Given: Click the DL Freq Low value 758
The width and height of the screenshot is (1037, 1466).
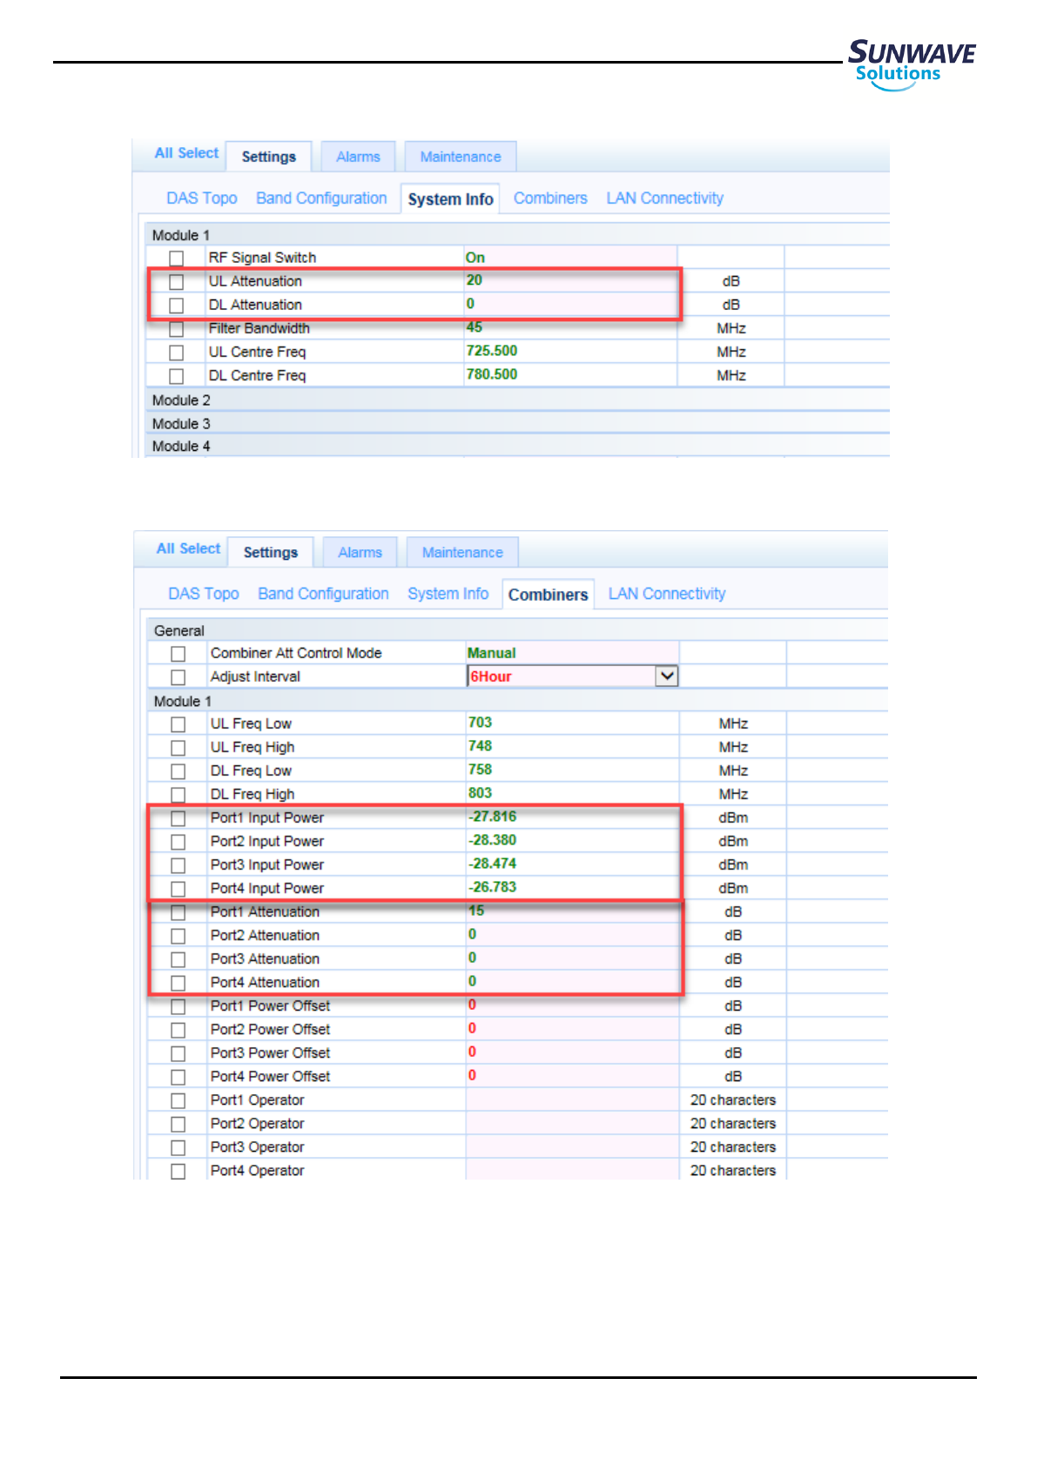Looking at the screenshot, I should click(x=480, y=770).
